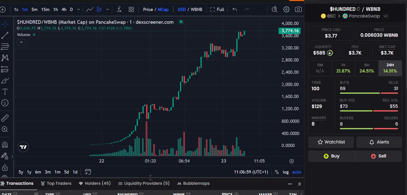This screenshot has width=407, height=195.
Task: Switch to Holders (45) tab
Action: 95,183
